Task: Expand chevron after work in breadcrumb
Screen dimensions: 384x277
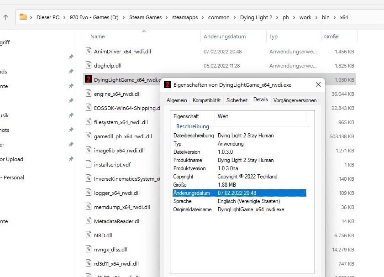Action: (316, 17)
